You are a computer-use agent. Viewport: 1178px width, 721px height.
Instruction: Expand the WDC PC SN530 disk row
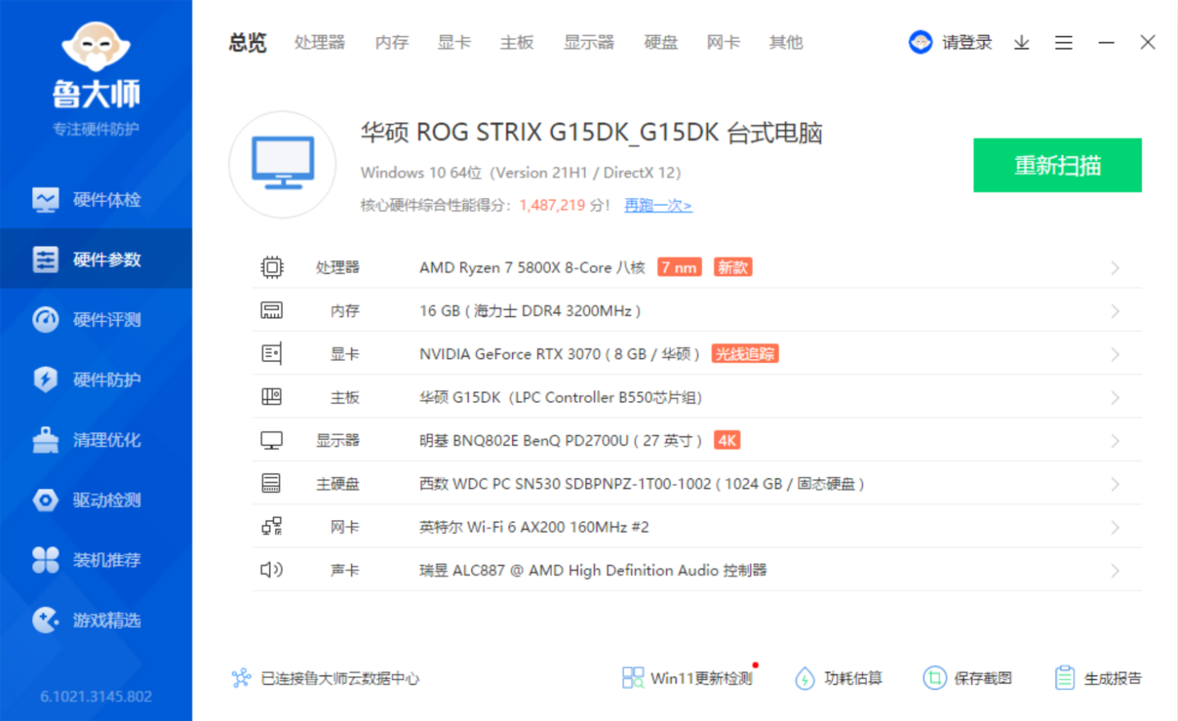697,484
